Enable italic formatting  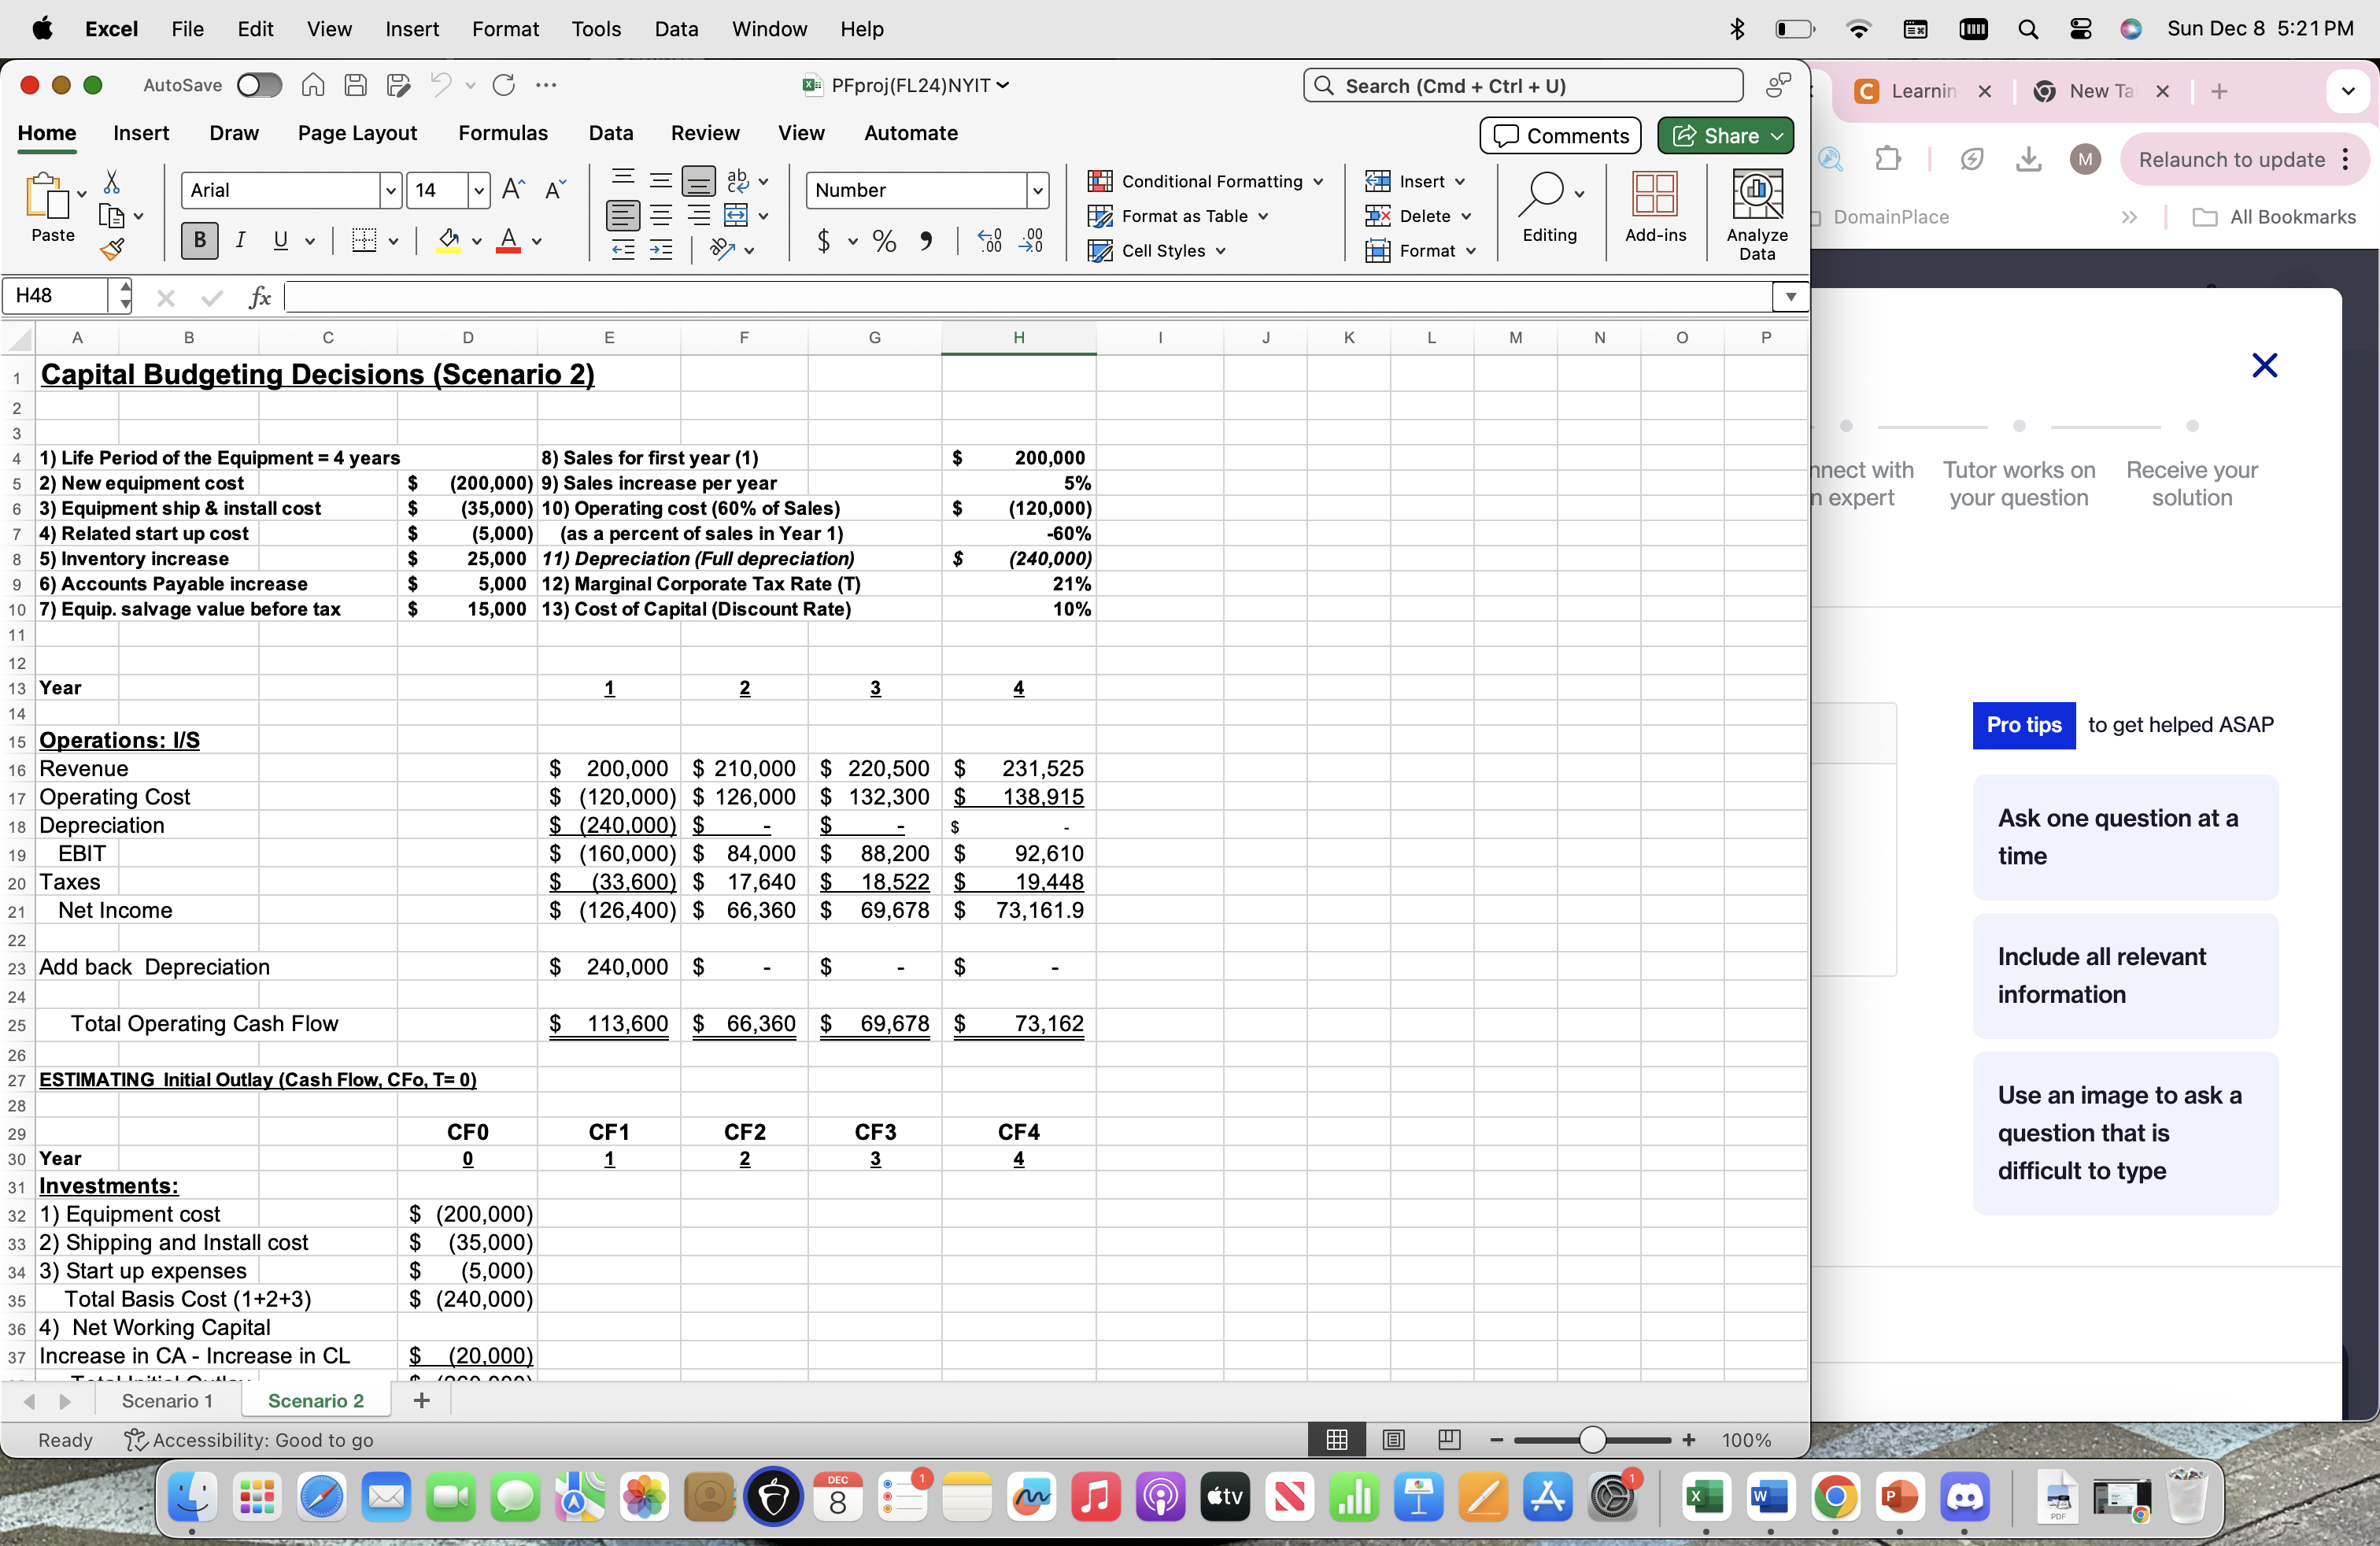[x=240, y=240]
